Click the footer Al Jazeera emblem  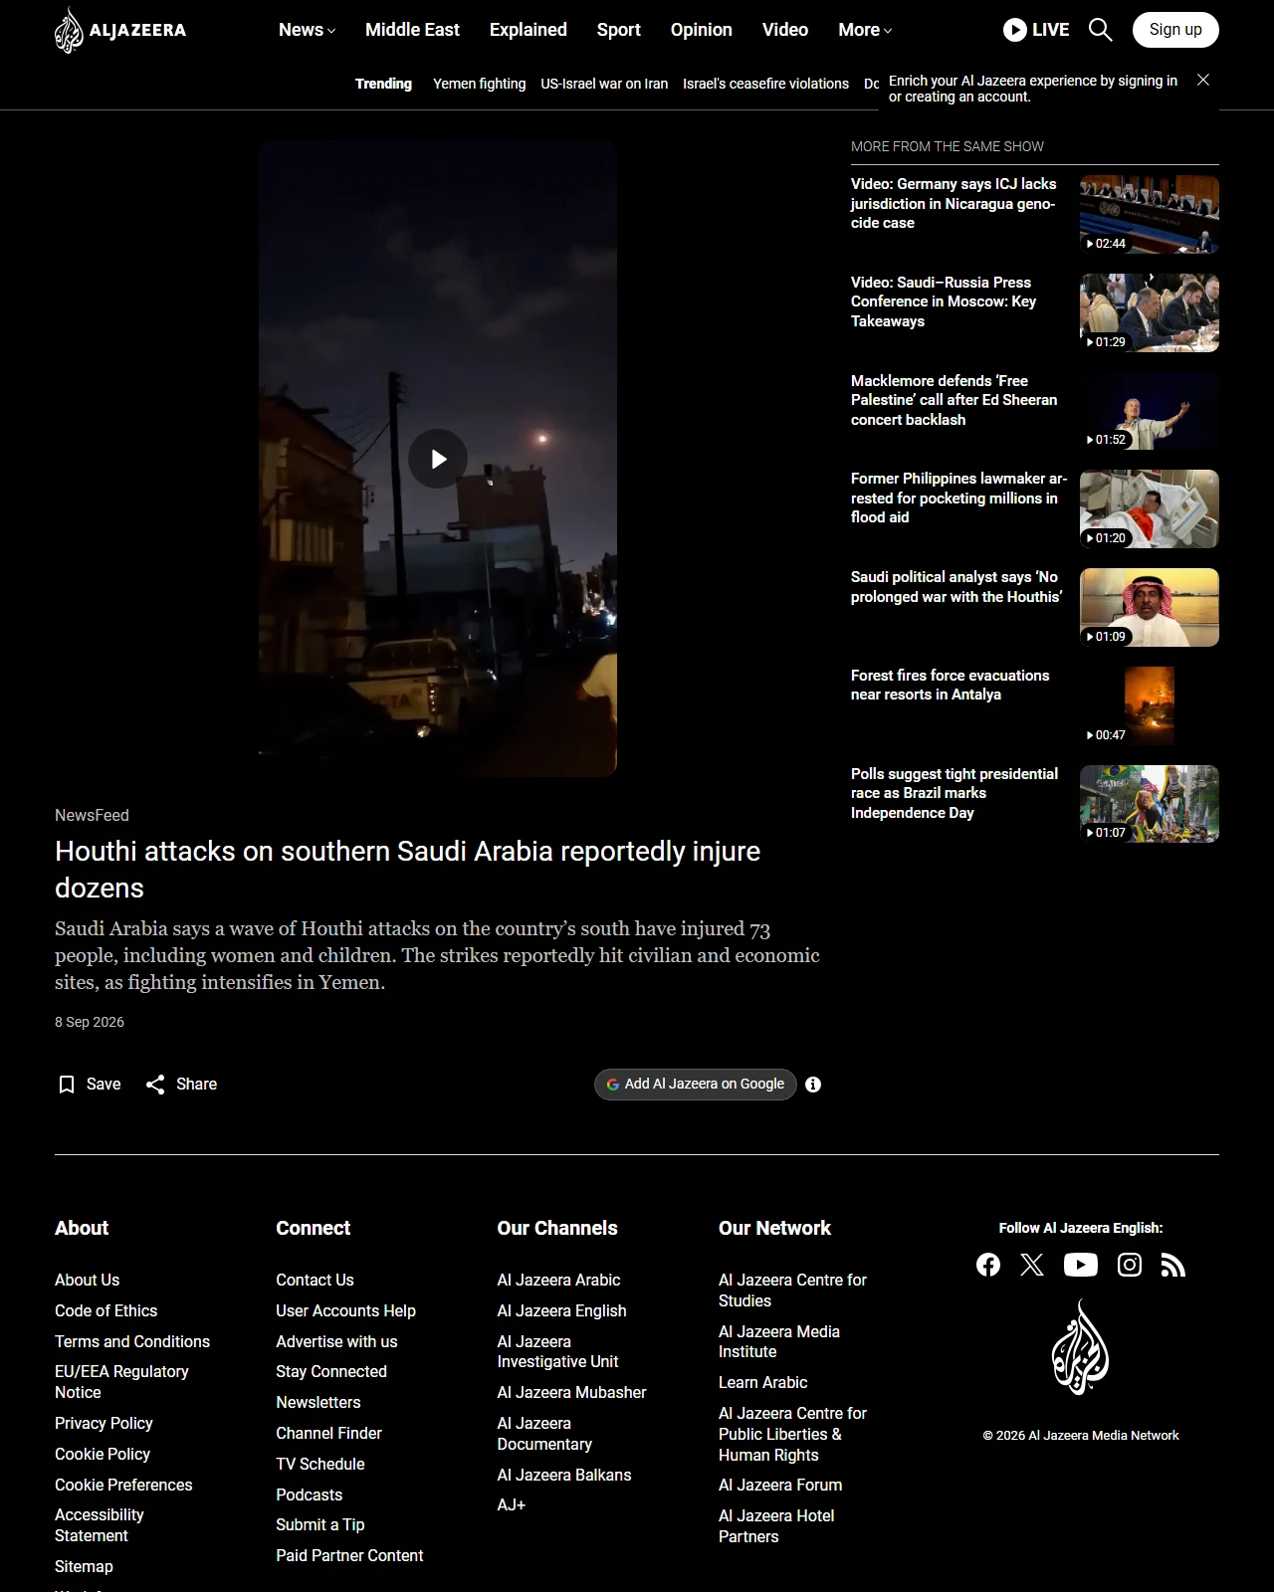[1081, 1347]
